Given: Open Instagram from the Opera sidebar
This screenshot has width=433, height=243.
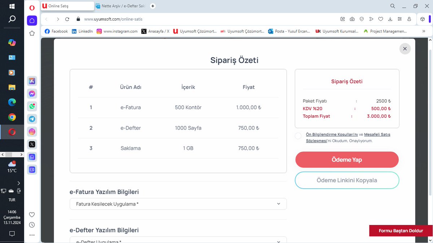Looking at the screenshot, I should [32, 131].
